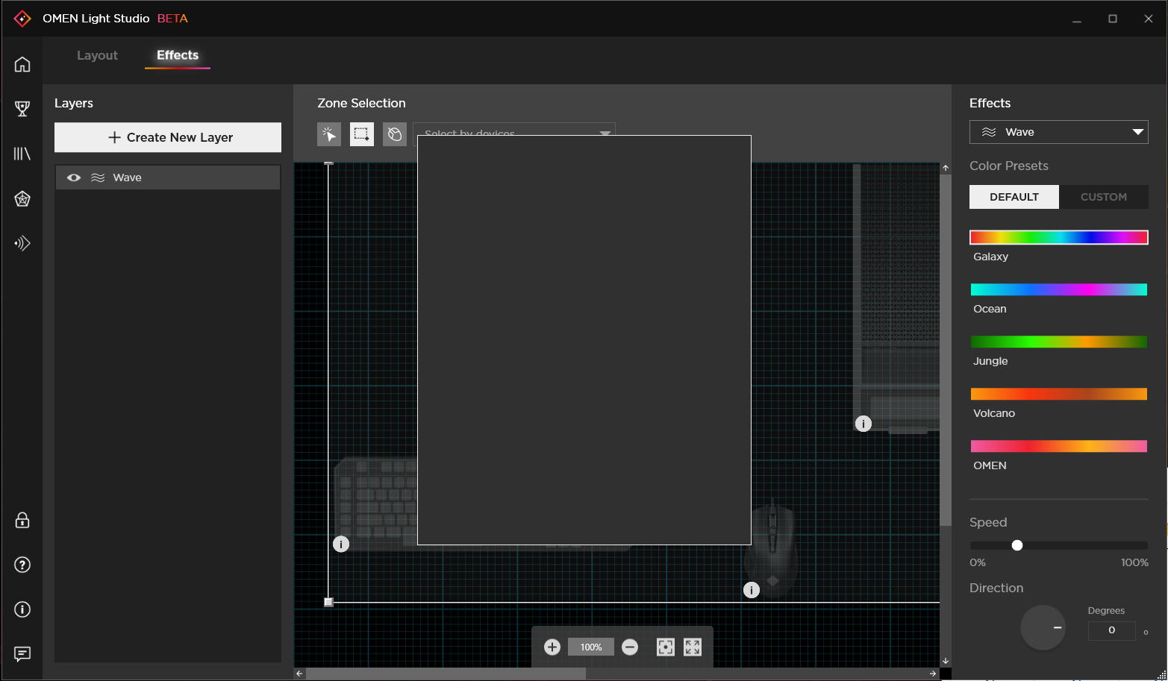
Task: Select the click-selection arrow tool
Action: point(328,134)
